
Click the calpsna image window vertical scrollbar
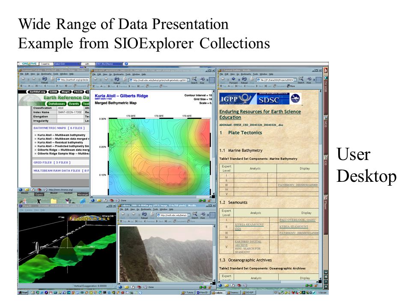click(x=214, y=253)
